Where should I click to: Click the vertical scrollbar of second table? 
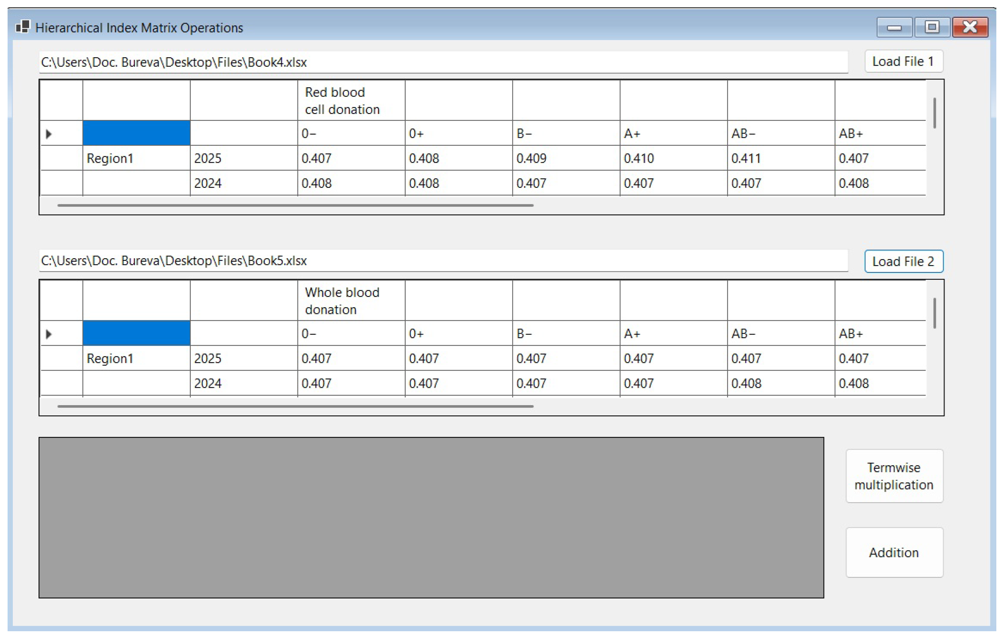tap(935, 313)
